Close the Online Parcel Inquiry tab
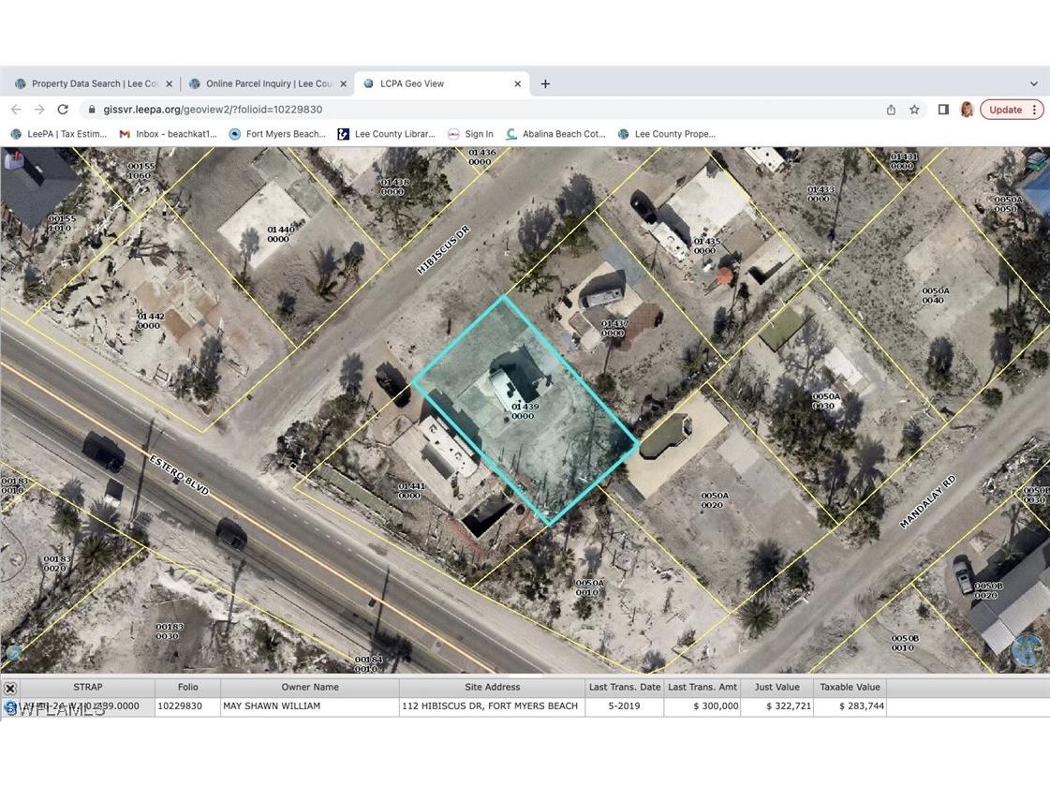This screenshot has width=1050, height=787. point(344,83)
